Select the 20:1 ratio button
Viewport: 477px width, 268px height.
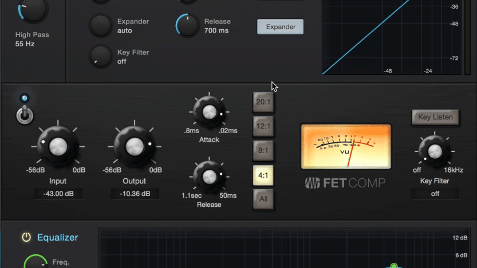(x=263, y=102)
